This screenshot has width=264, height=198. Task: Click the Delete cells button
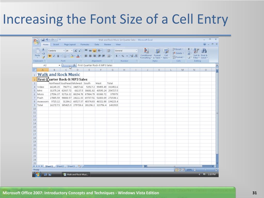pos(178,53)
